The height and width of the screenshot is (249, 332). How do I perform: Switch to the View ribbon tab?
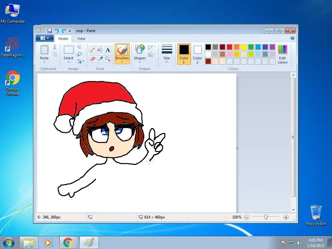pos(81,39)
